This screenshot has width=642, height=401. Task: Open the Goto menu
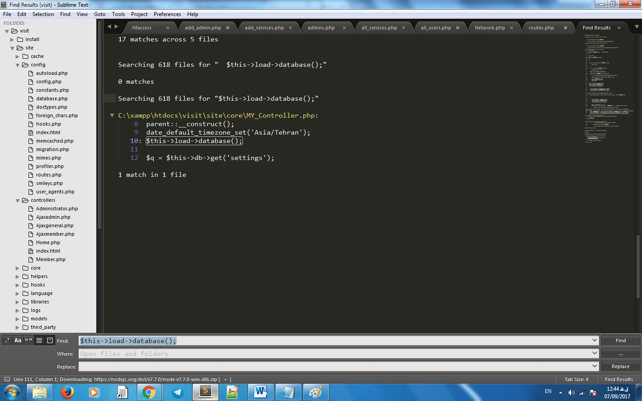(100, 14)
